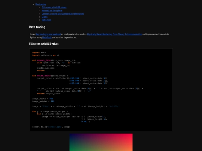The height and width of the screenshot is (151, 202).
Task: Open the Ray tracing contents link
Action: (40, 4)
